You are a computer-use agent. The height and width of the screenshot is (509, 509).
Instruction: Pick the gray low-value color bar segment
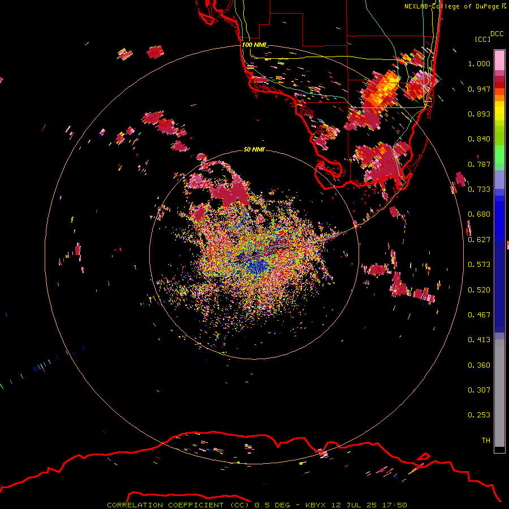coord(499,393)
